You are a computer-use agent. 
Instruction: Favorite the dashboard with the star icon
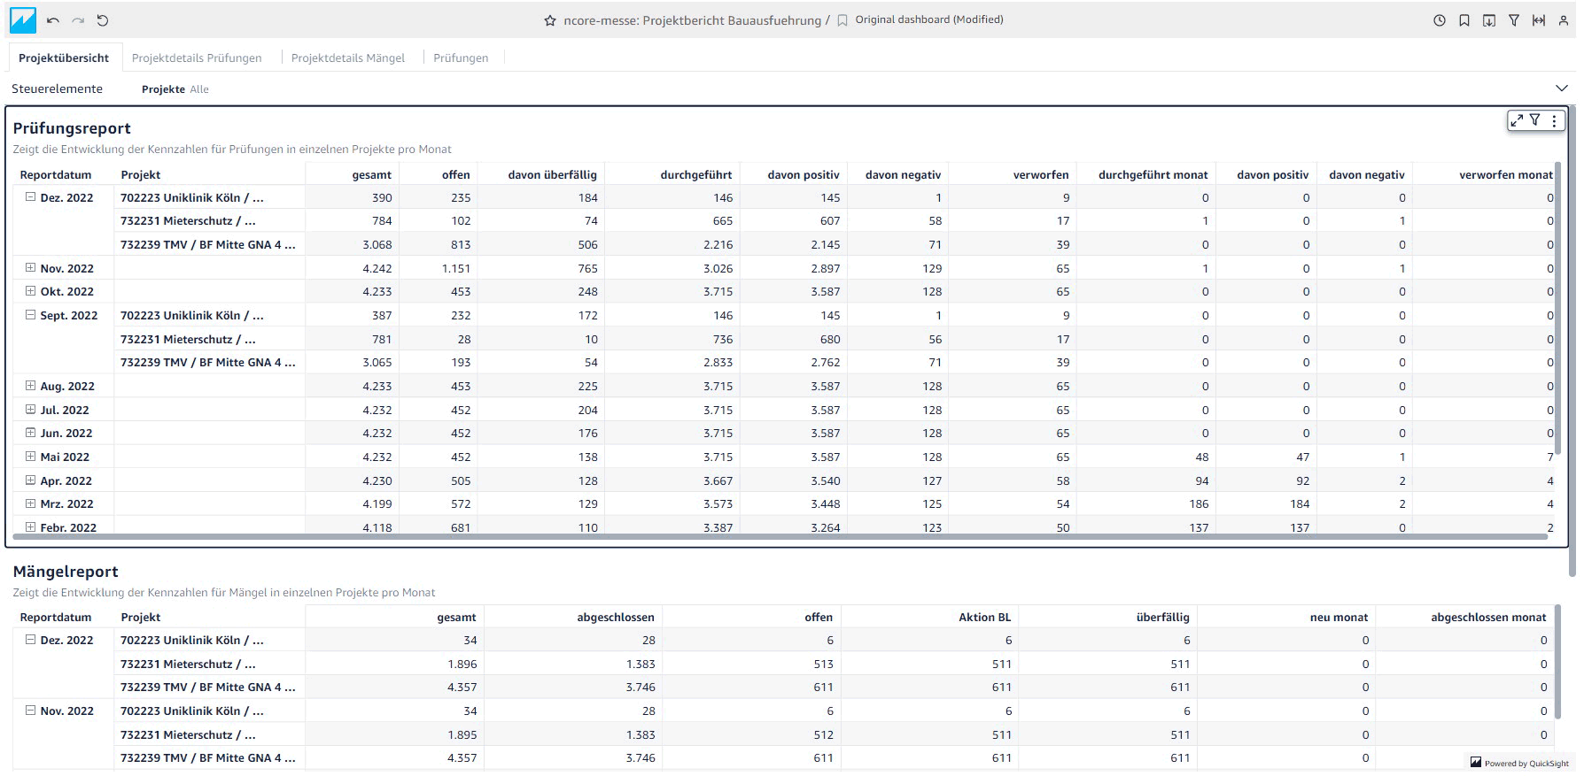(x=550, y=20)
